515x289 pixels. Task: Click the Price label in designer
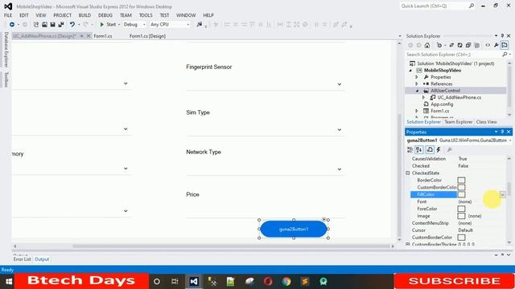(192, 194)
